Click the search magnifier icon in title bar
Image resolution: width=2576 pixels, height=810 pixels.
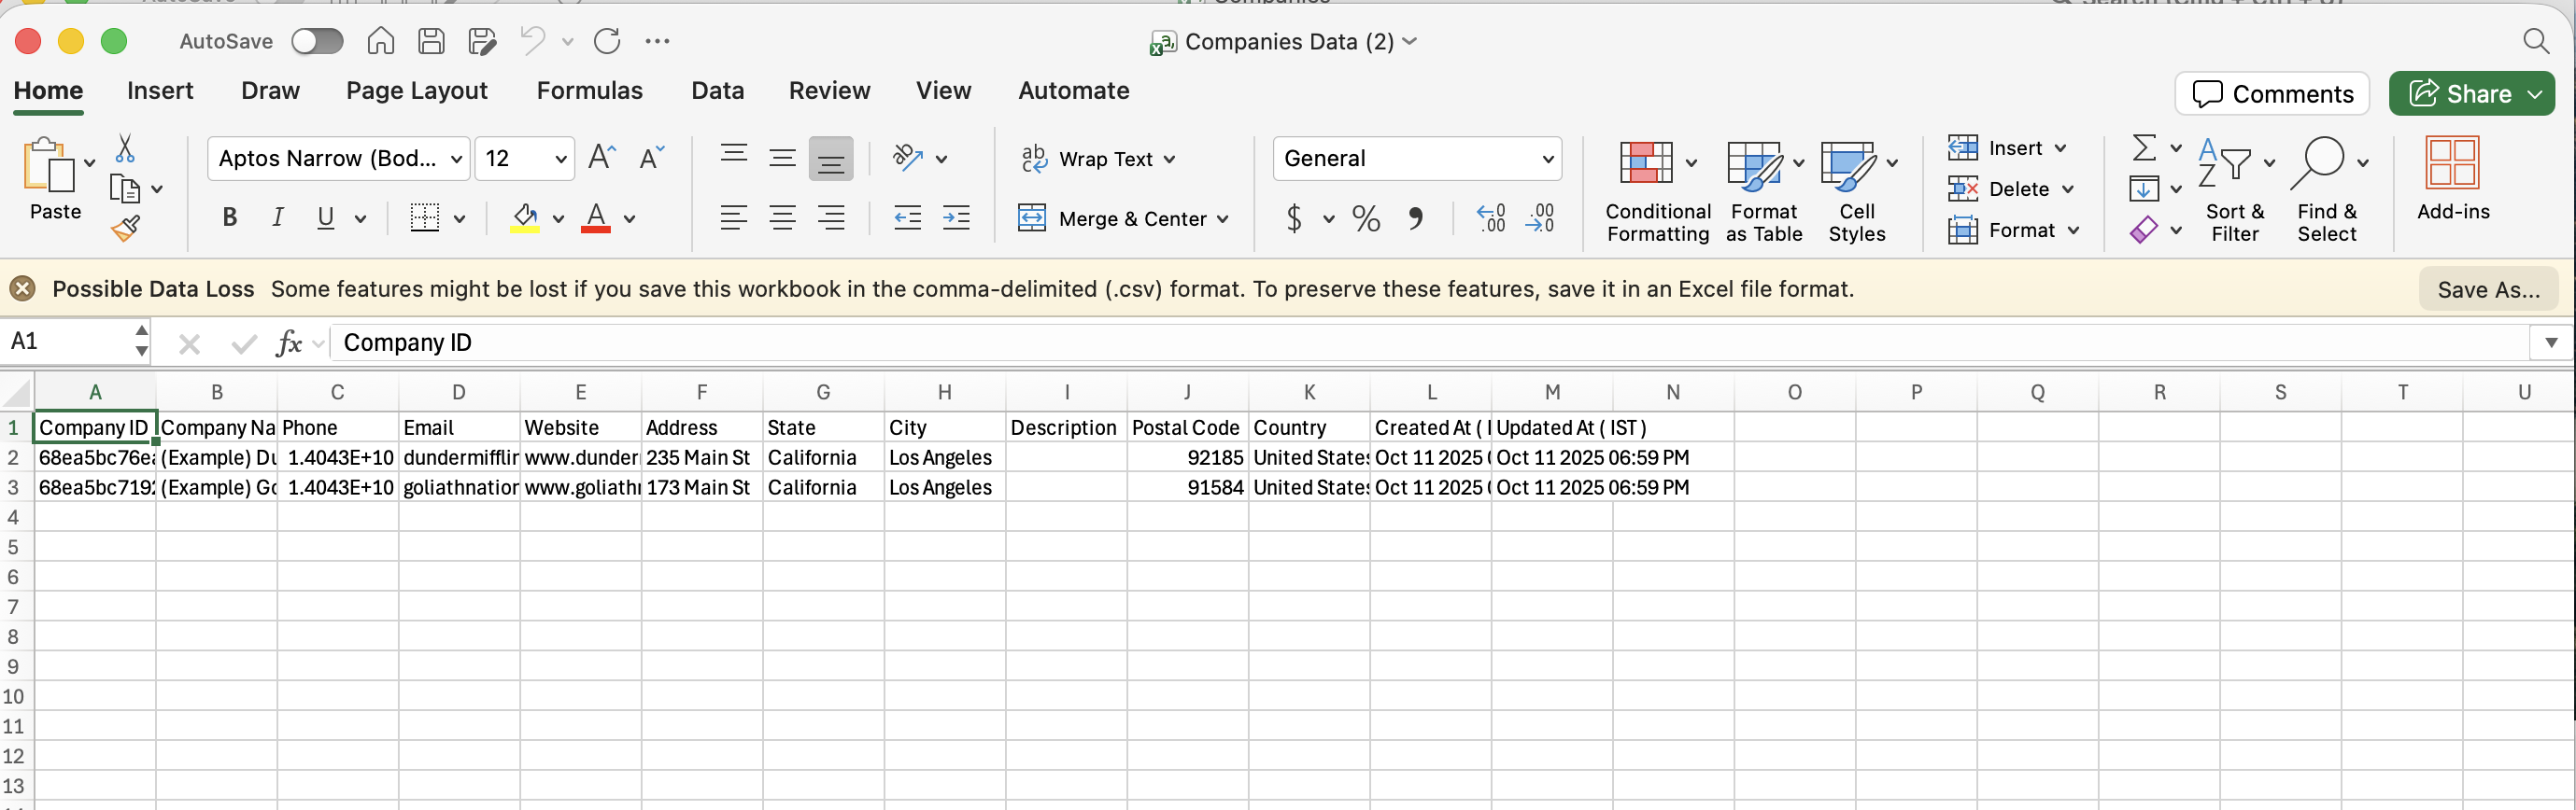click(x=2536, y=41)
